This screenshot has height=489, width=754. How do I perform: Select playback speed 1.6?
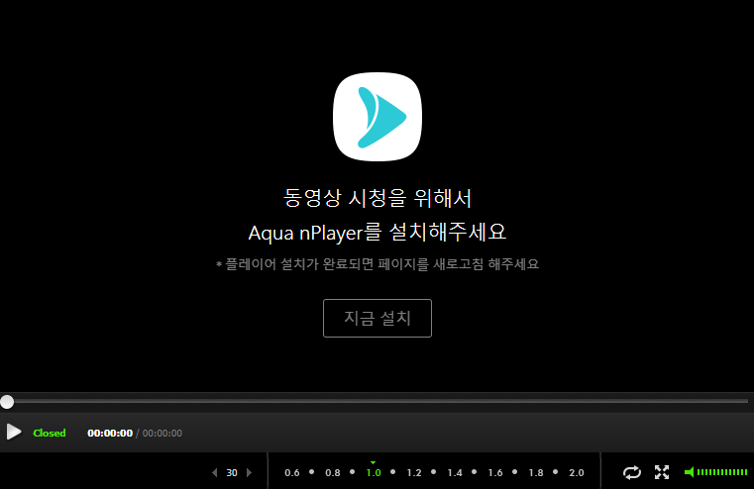click(x=494, y=473)
